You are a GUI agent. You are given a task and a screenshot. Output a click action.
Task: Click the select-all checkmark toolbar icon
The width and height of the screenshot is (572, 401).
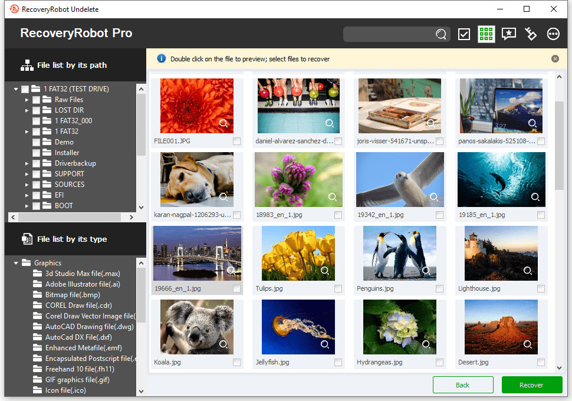click(464, 34)
